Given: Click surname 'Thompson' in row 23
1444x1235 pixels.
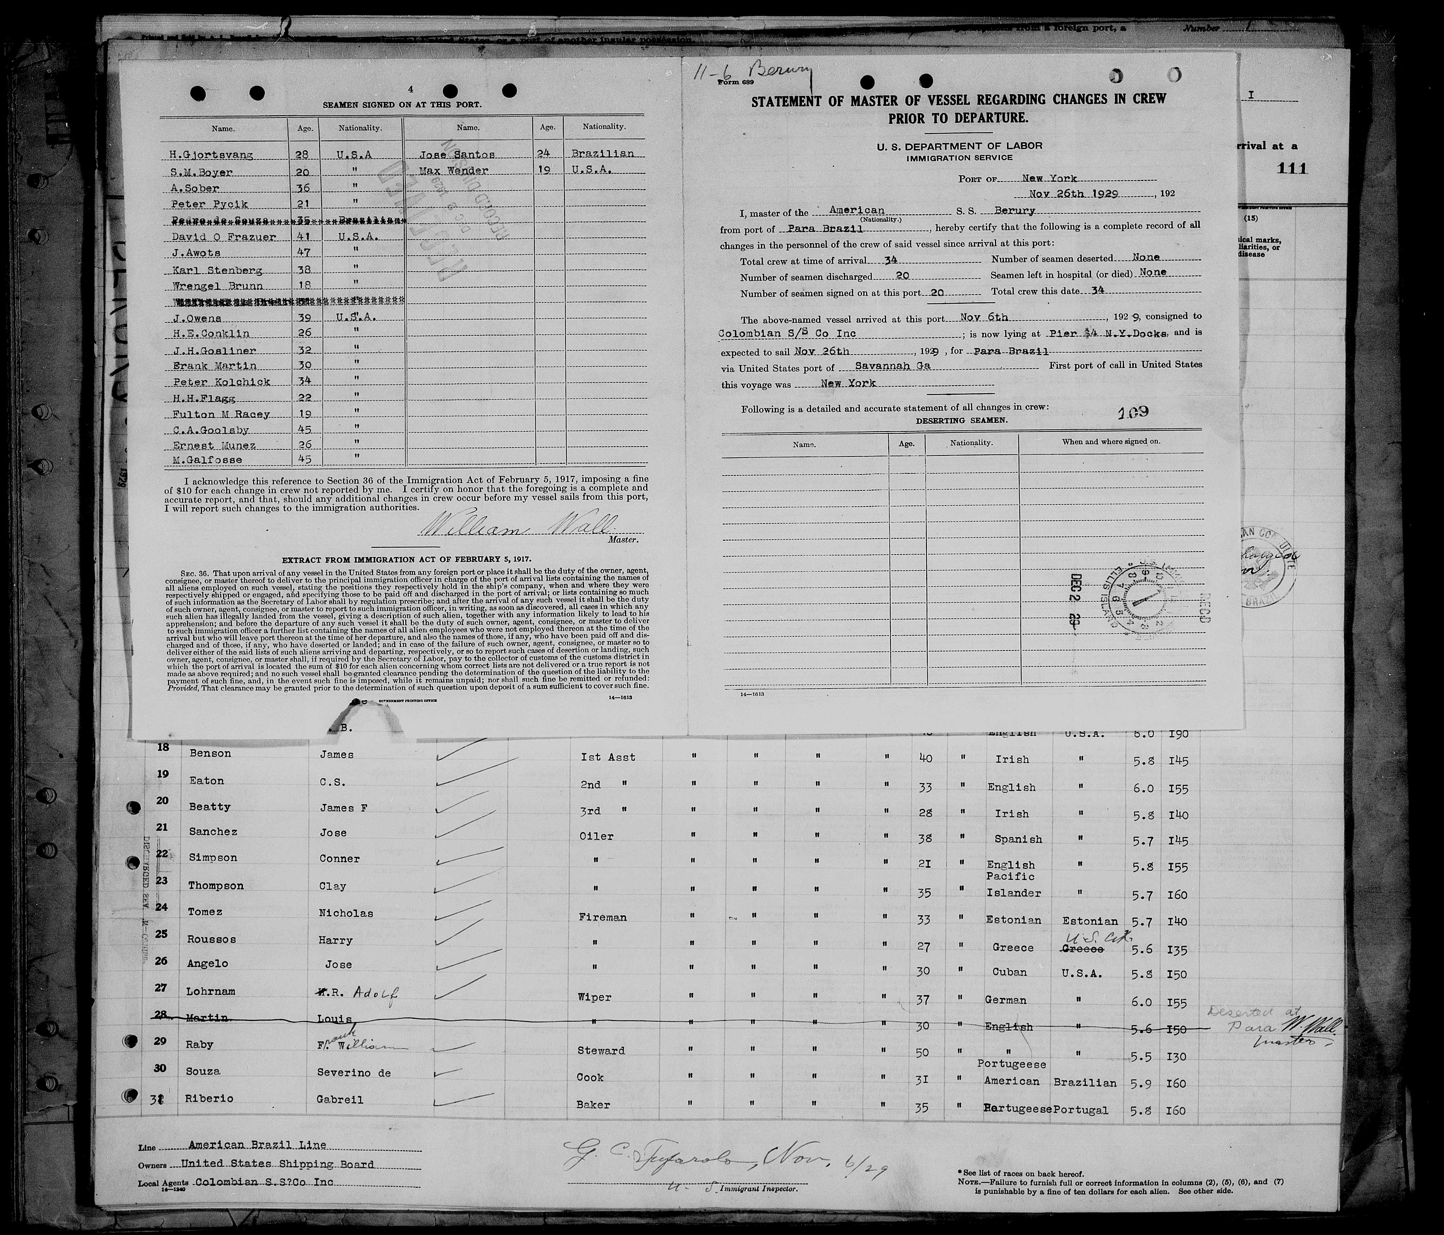Looking at the screenshot, I should [x=215, y=886].
